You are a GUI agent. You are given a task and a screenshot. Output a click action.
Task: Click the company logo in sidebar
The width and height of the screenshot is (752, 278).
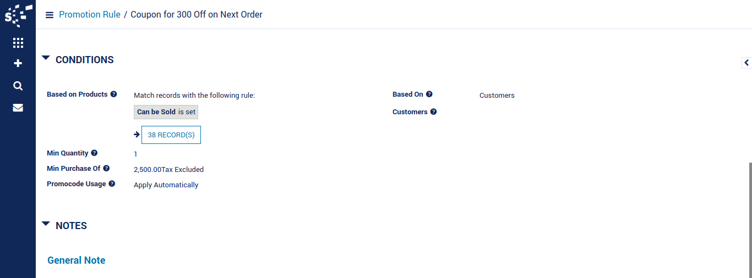click(x=18, y=15)
